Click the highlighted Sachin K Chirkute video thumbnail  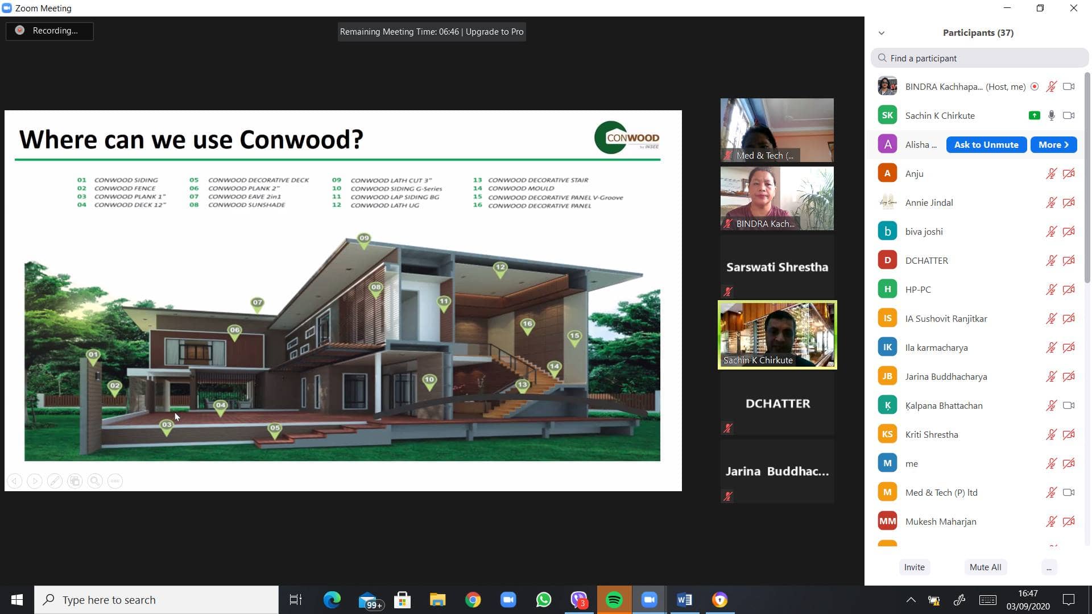[x=777, y=335]
